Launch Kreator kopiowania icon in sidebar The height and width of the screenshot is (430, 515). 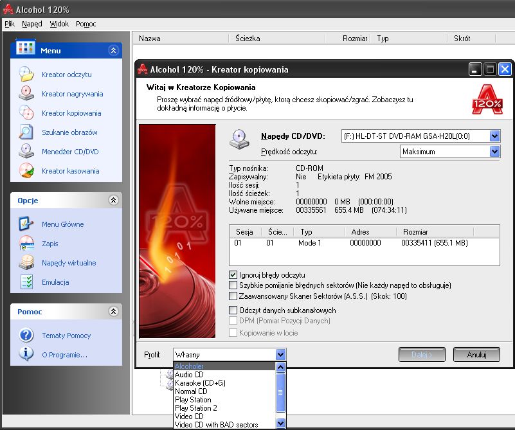tap(26, 112)
